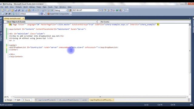Screen dimensions: 194x109
Task: Click the Ln 11 status bar entry
Action: click(146, 105)
